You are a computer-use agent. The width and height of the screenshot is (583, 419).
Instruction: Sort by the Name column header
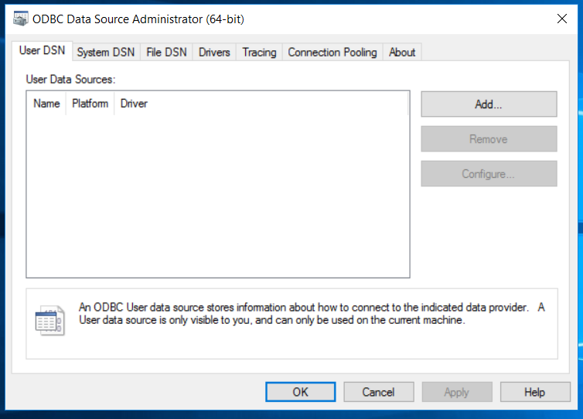point(46,104)
